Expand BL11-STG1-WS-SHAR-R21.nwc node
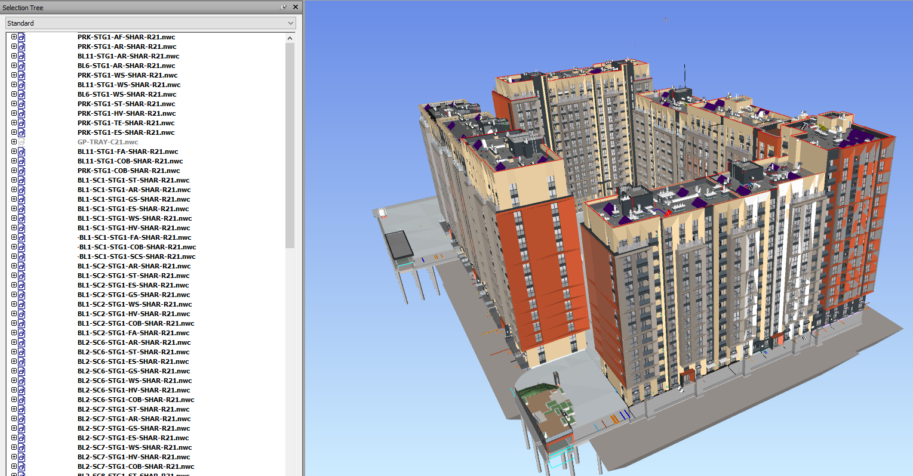913x476 pixels. pyautogui.click(x=14, y=85)
